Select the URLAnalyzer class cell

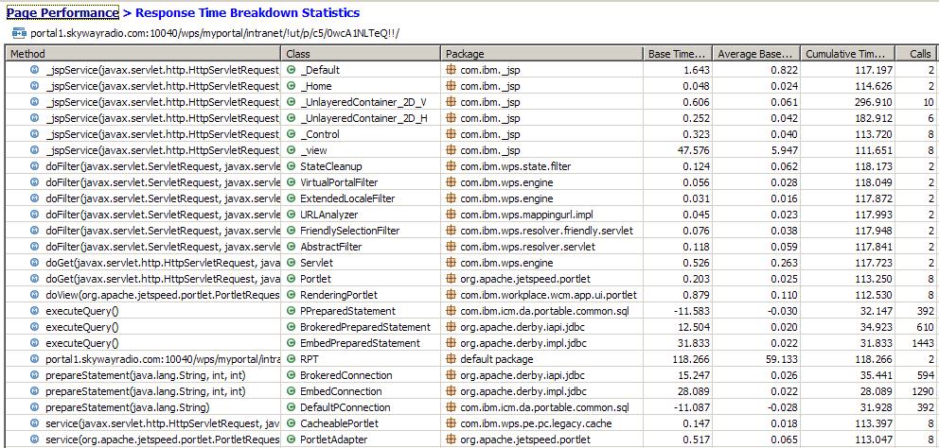[361, 215]
